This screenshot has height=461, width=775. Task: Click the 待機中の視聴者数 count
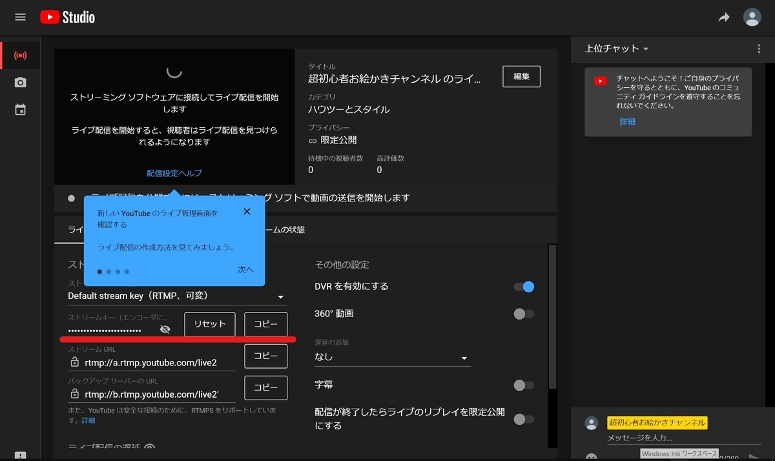click(x=311, y=170)
